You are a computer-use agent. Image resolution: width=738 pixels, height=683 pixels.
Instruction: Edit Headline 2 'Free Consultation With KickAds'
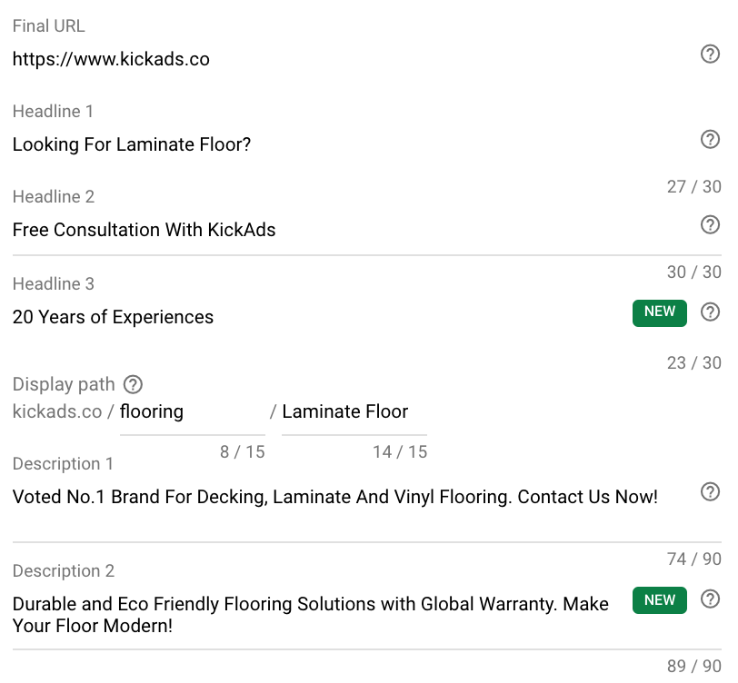pyautogui.click(x=353, y=230)
